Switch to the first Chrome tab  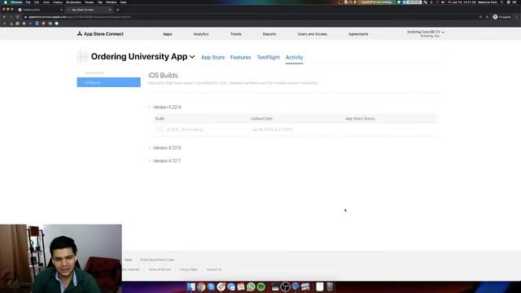(40, 10)
